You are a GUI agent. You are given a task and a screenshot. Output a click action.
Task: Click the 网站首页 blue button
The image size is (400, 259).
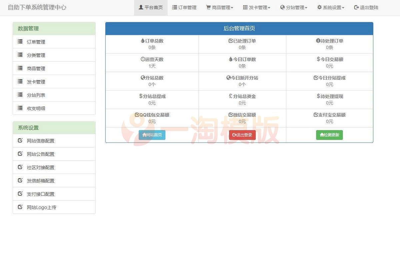[152, 135]
